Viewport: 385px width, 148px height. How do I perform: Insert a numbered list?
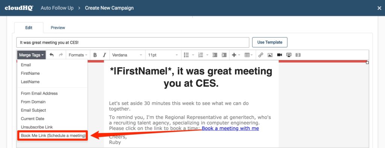tap(201, 55)
